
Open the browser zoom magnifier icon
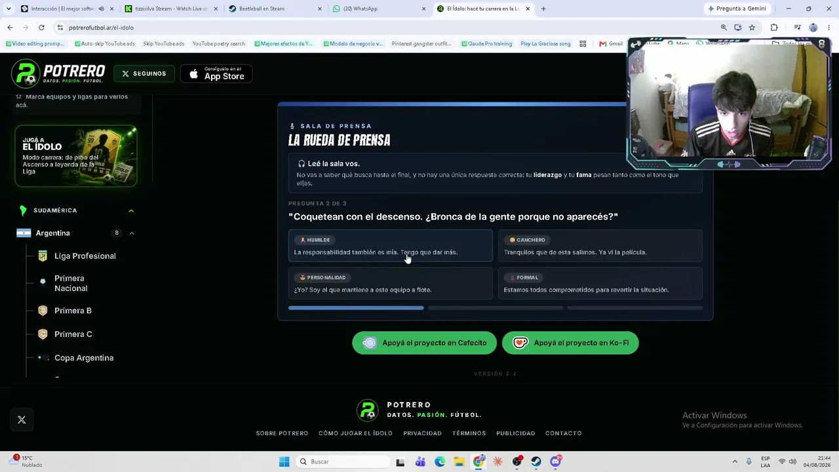(724, 28)
